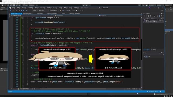Click Open File toolbar icon
The image size is (173, 97).
tap(19, 11)
